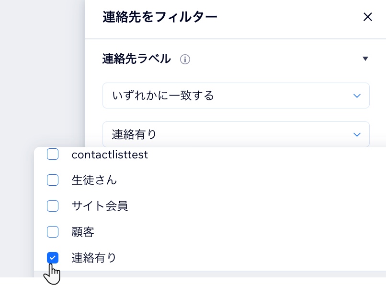
Task: Select the contactlisttest label text
Action: pyautogui.click(x=110, y=155)
